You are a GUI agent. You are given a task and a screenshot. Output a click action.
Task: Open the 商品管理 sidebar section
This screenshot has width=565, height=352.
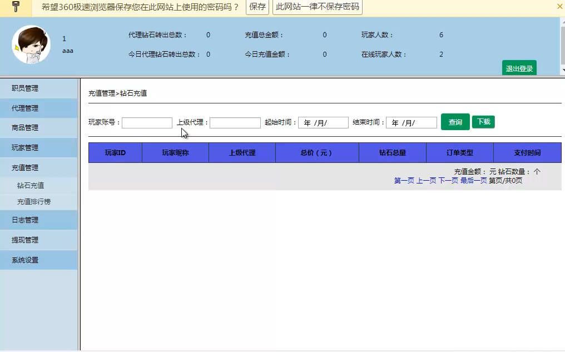25,127
